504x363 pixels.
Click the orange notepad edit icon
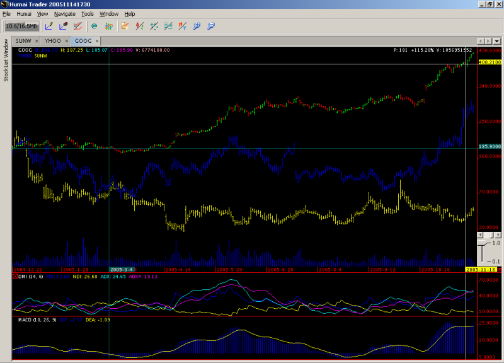click(125, 26)
